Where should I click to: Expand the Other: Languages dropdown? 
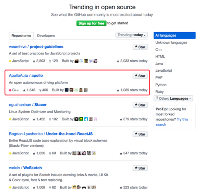pyautogui.click(x=173, y=99)
